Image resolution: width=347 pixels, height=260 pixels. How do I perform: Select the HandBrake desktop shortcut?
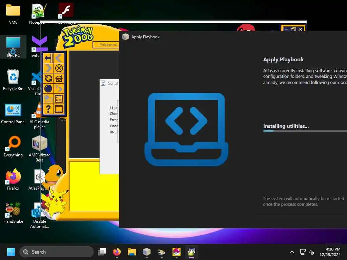pyautogui.click(x=13, y=213)
